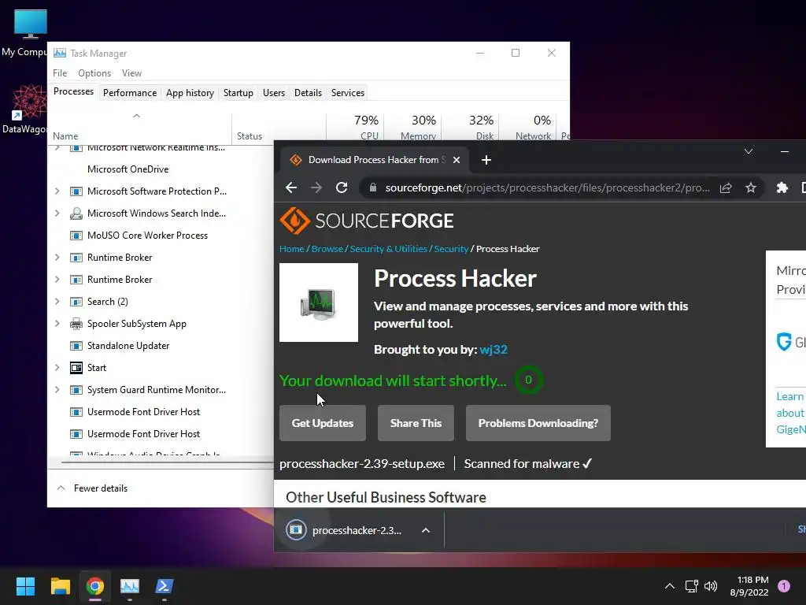Open File Explorer from the taskbar
The image size is (806, 605).
pos(60,586)
